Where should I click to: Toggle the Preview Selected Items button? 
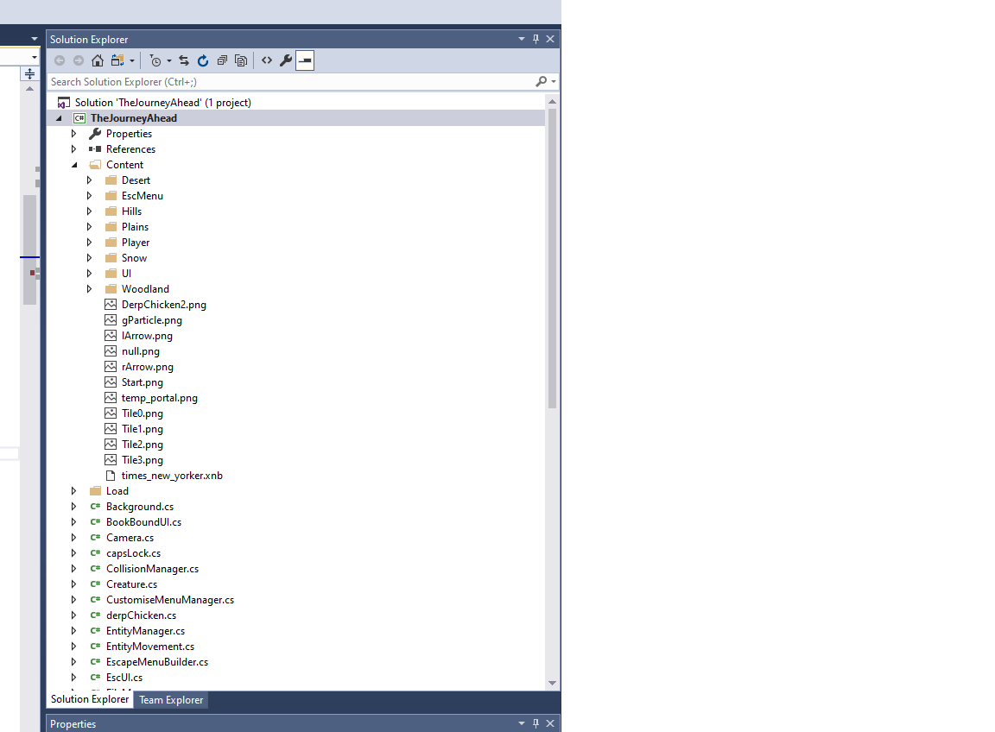pos(304,60)
